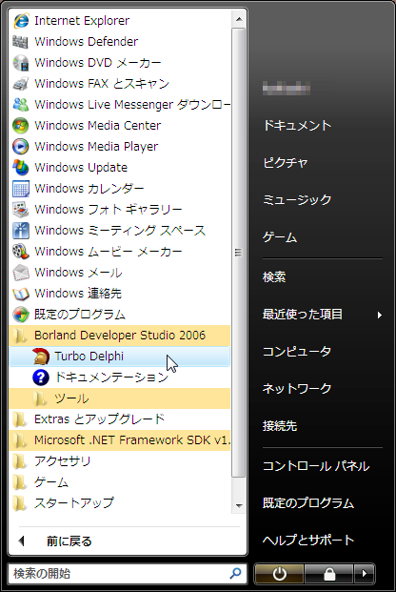Image resolution: width=396 pixels, height=592 pixels.
Task: Click 既定のプログラム icon in program list
Action: coord(20,315)
